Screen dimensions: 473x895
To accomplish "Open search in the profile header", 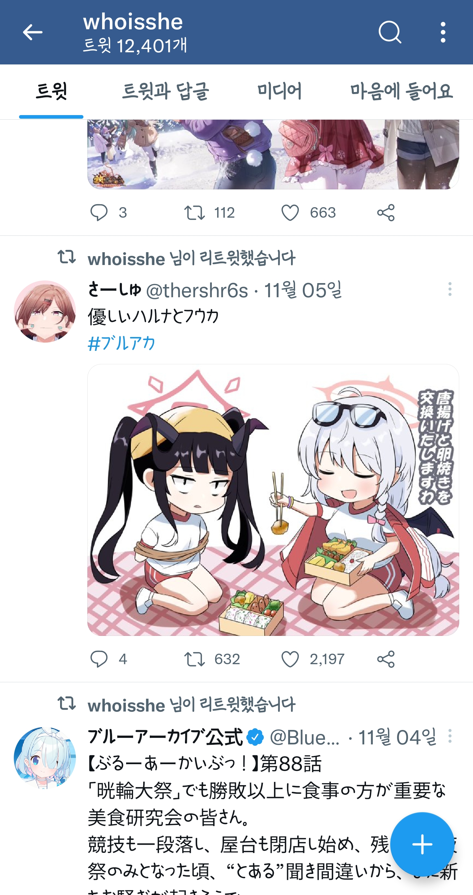I will point(390,32).
